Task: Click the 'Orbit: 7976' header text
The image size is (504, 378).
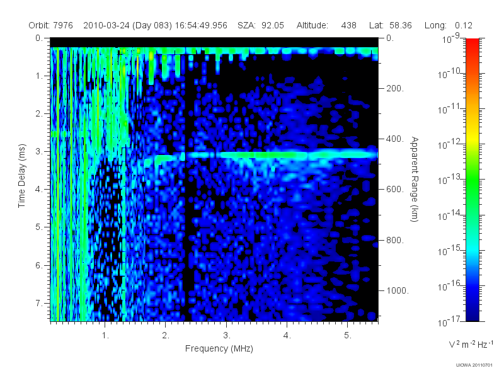Action: click(x=51, y=25)
